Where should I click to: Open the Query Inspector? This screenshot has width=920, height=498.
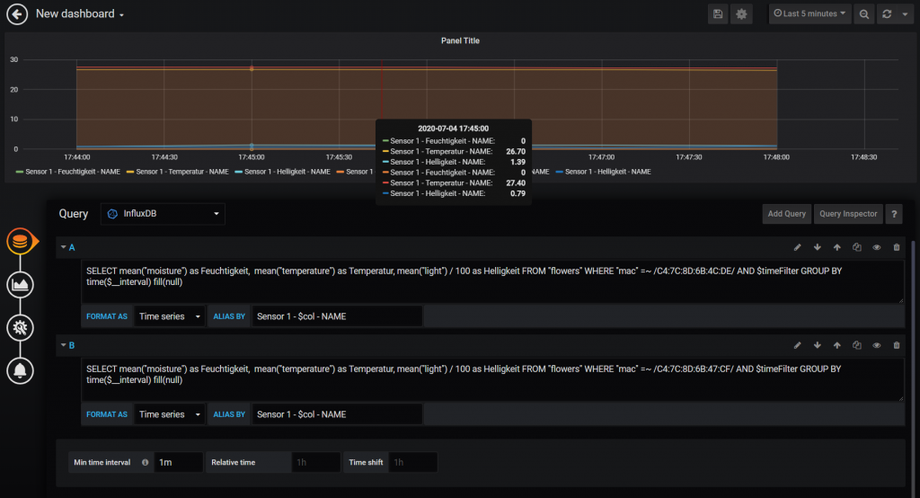pos(846,214)
